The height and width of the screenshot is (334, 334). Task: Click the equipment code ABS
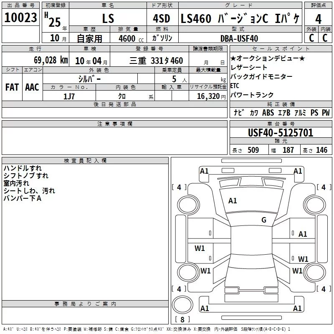coord(268,113)
